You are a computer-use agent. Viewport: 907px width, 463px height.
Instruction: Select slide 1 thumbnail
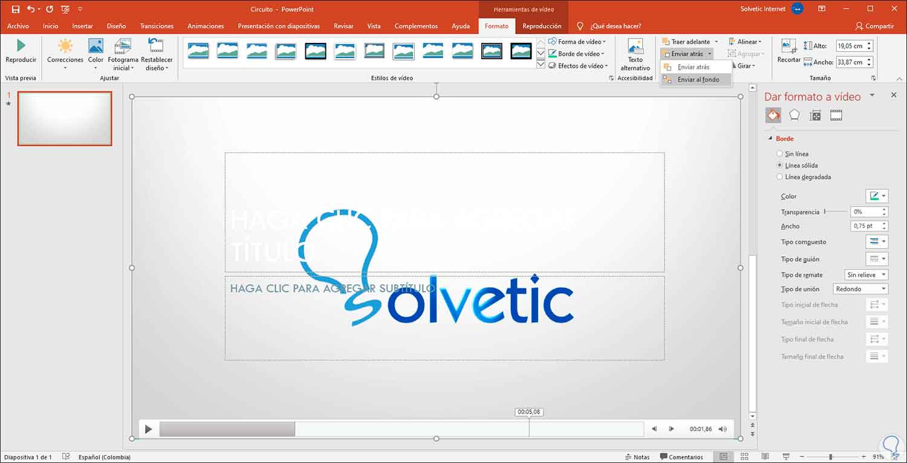[x=65, y=118]
